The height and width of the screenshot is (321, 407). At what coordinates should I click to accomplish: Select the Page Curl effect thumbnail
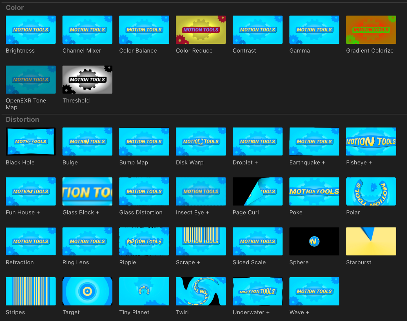tap(257, 191)
